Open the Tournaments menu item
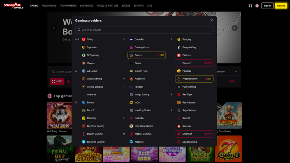The image size is (290, 163). coord(68,6)
